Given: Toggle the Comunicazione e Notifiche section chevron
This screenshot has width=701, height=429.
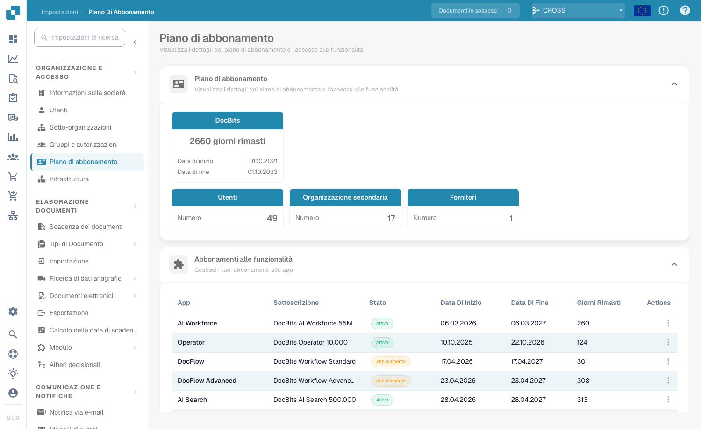Looking at the screenshot, I should click(135, 392).
